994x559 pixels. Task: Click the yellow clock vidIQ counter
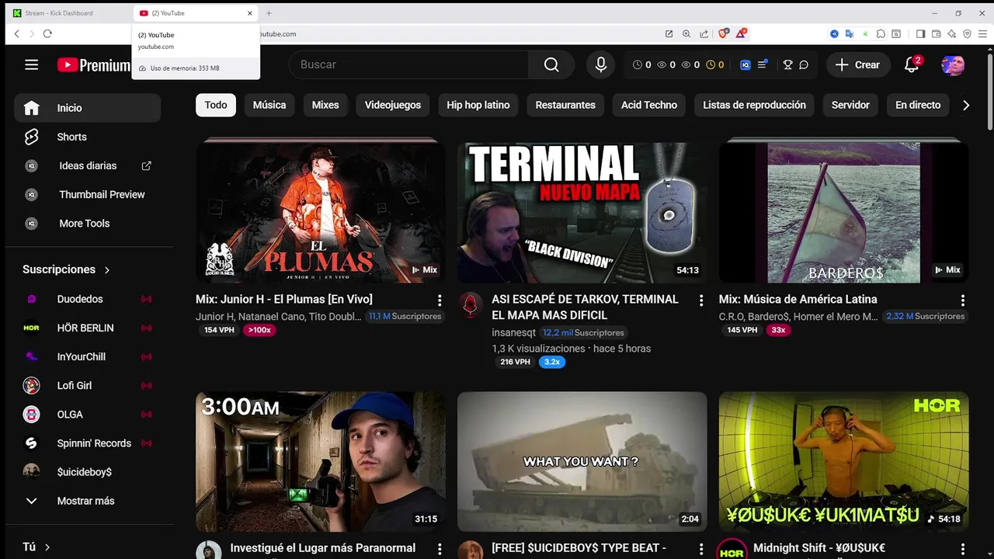[715, 65]
